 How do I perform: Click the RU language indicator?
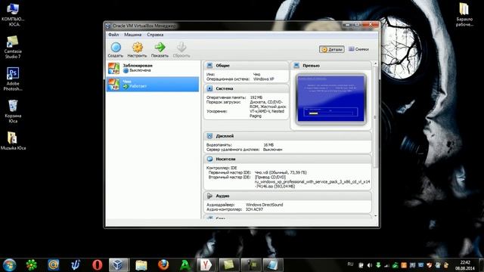tap(350, 264)
